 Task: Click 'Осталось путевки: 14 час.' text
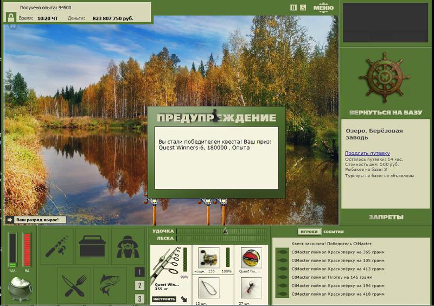(374, 160)
